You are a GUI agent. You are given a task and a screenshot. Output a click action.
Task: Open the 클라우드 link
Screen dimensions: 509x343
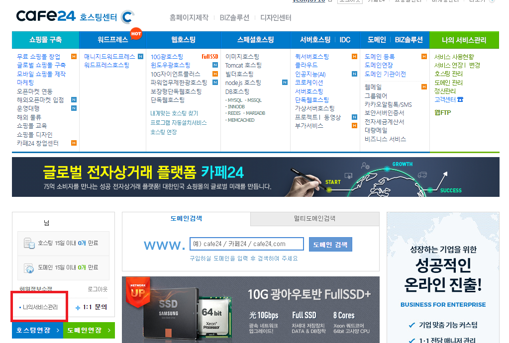pos(306,65)
